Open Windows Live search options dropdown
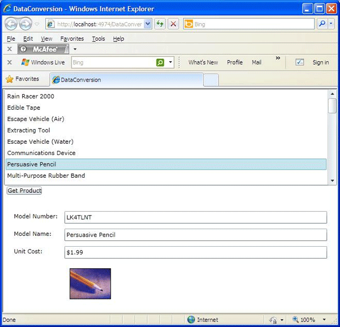Image resolution: width=340 pixels, height=327 pixels. [x=171, y=62]
